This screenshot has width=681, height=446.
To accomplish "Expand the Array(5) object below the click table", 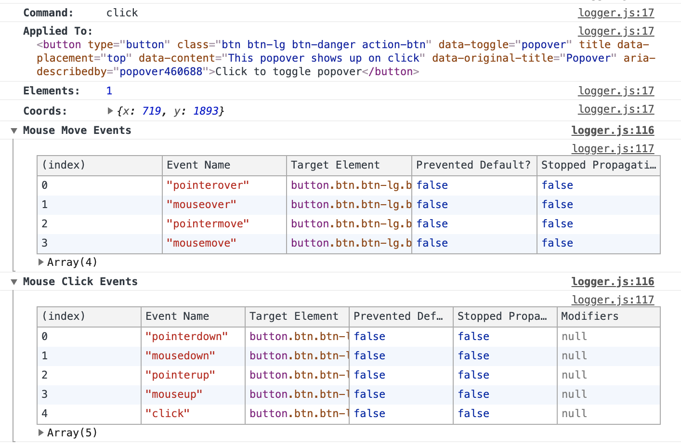I will coord(41,433).
